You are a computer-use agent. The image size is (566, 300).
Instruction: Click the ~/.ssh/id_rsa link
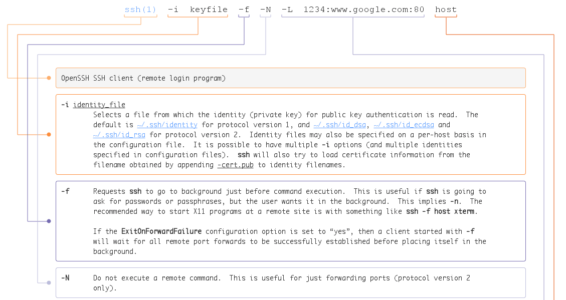[119, 134]
